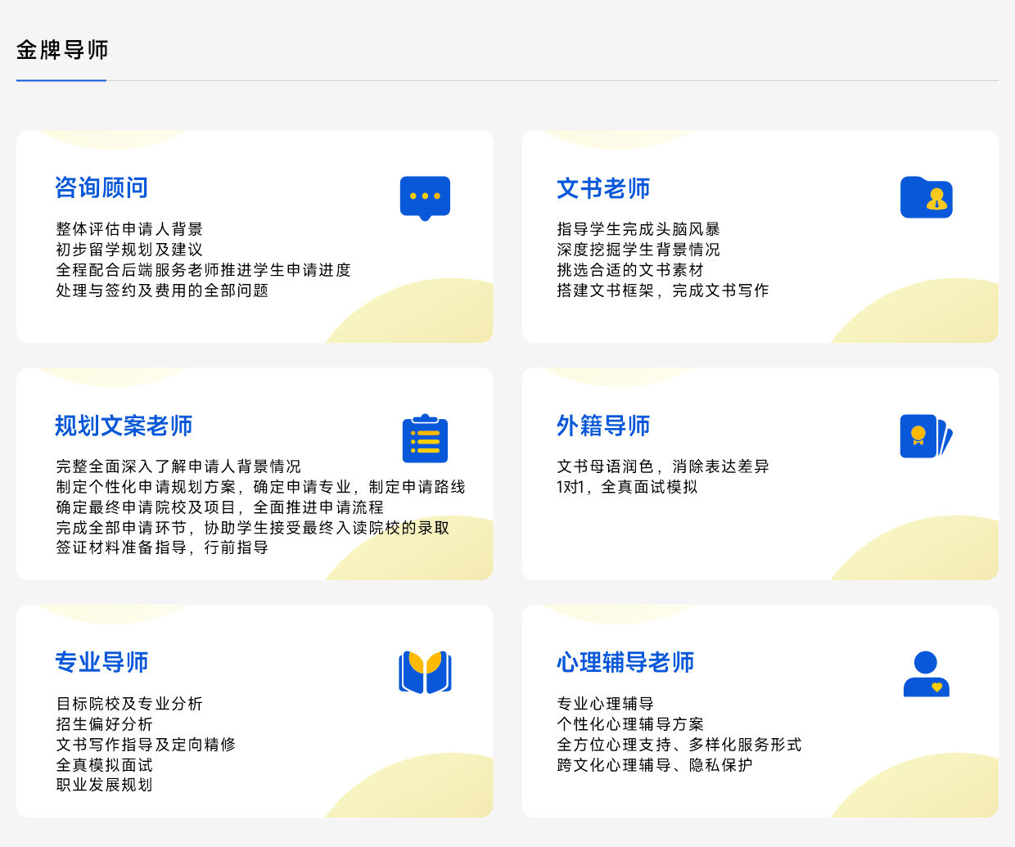The width and height of the screenshot is (1015, 847).
Task: Click the 文书老师 title link
Action: click(603, 188)
